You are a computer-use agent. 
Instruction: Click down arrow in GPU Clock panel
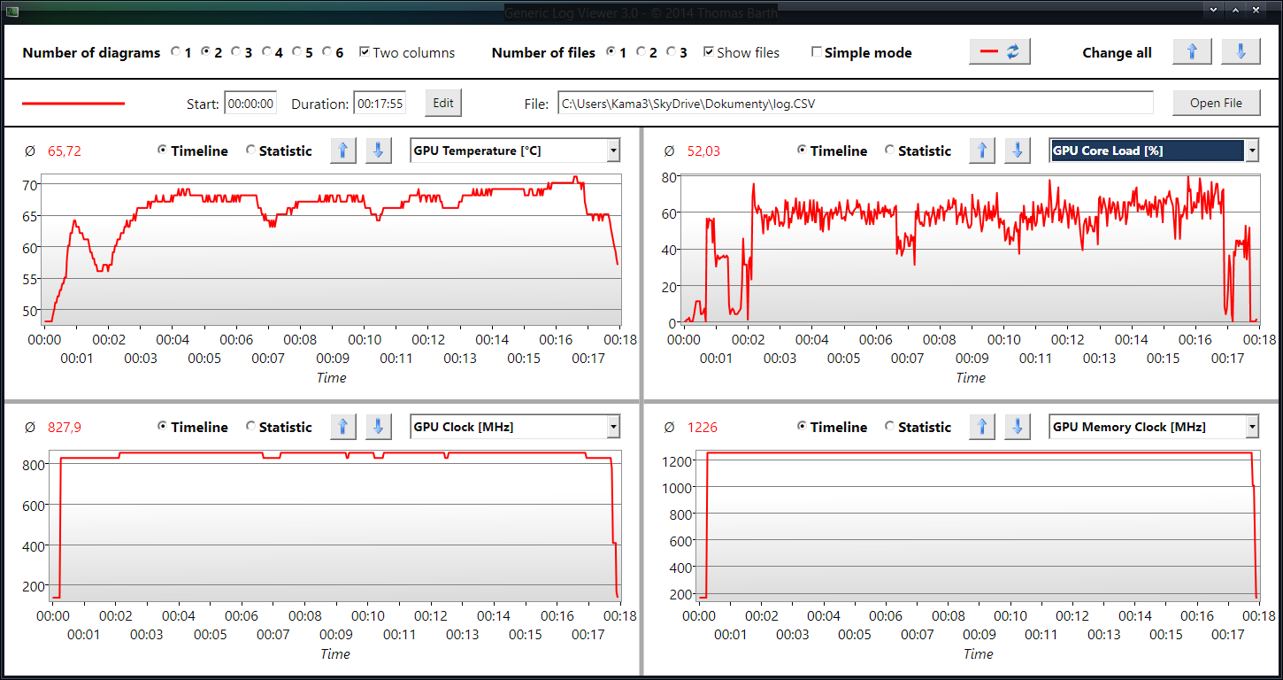378,427
